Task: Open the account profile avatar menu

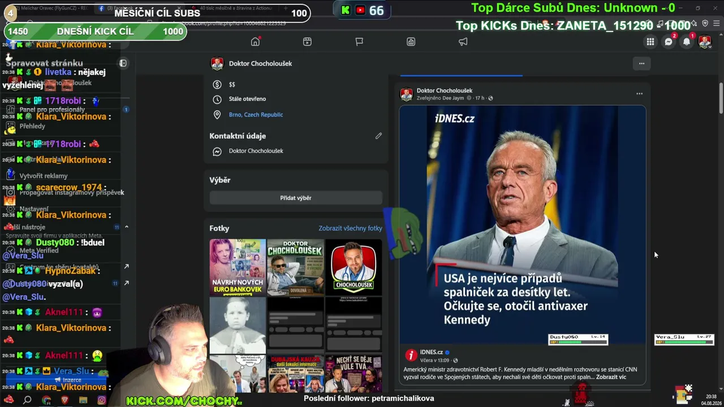Action: click(705, 42)
